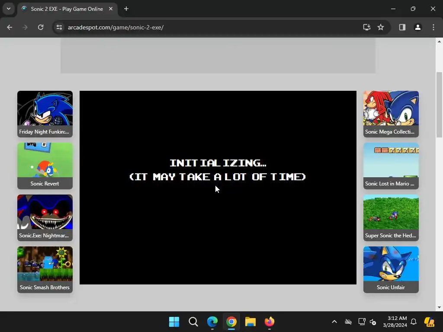Go back using the browser back arrow
Image resolution: width=443 pixels, height=332 pixels.
10,27
